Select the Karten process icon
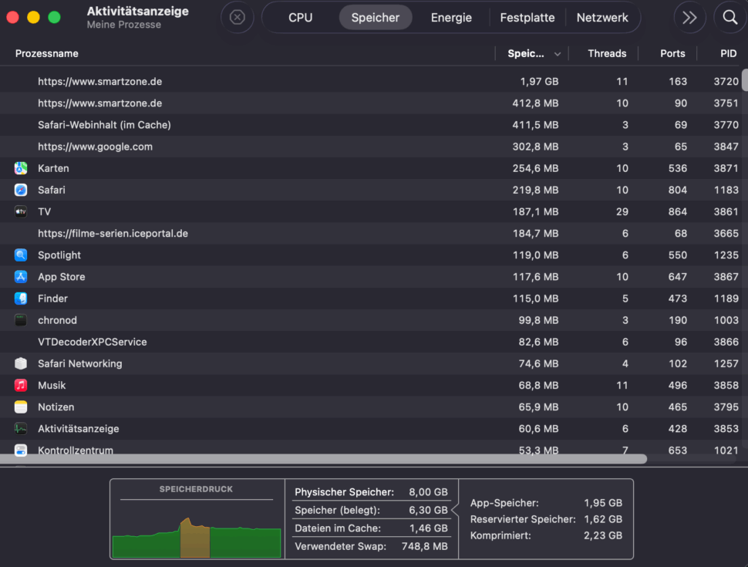 [x=21, y=167]
